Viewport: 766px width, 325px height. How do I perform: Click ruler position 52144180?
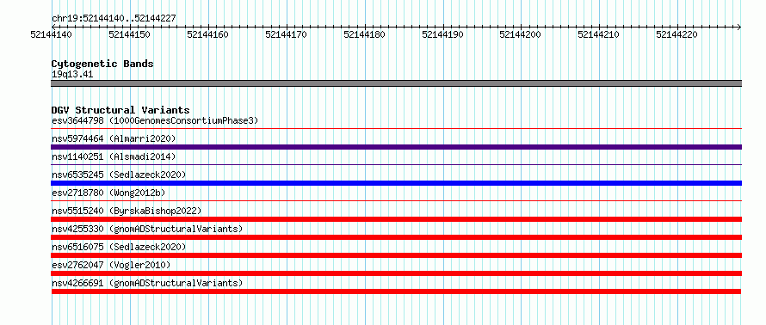(x=364, y=34)
